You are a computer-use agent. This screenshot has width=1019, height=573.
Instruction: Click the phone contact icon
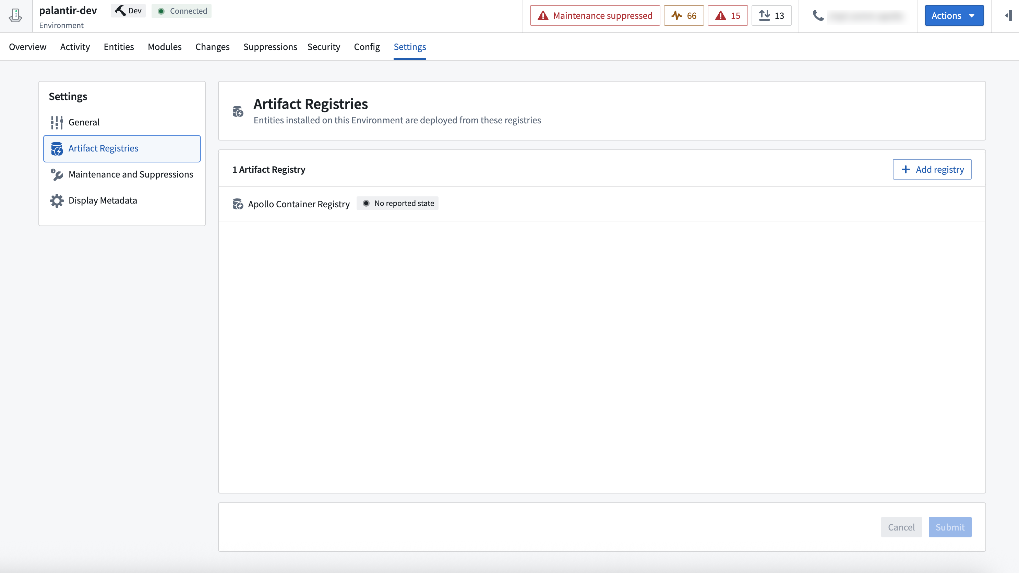818,15
